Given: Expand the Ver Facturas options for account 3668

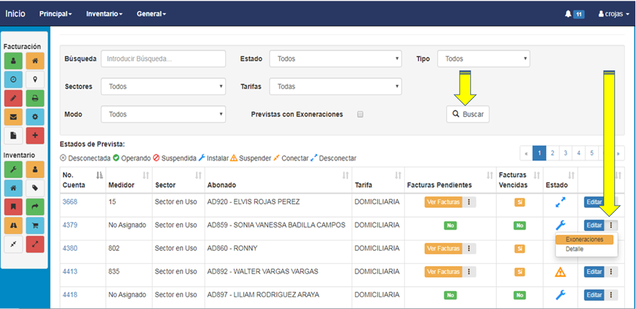Looking at the screenshot, I should tap(470, 202).
